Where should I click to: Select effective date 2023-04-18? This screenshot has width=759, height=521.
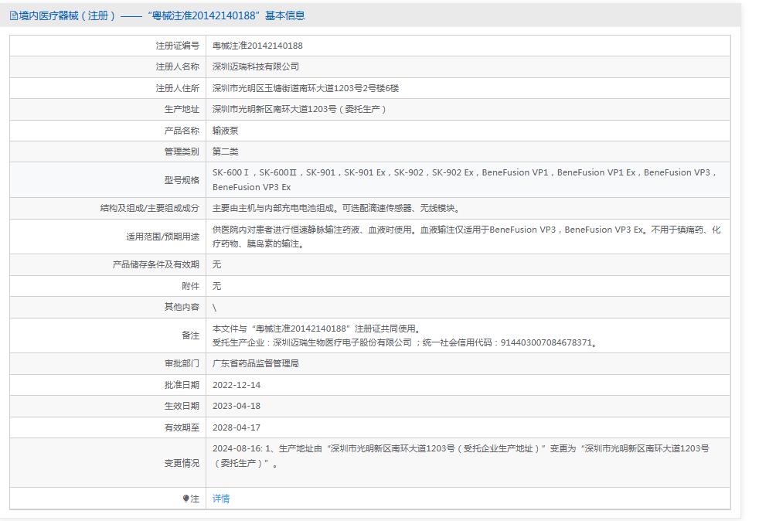237,406
